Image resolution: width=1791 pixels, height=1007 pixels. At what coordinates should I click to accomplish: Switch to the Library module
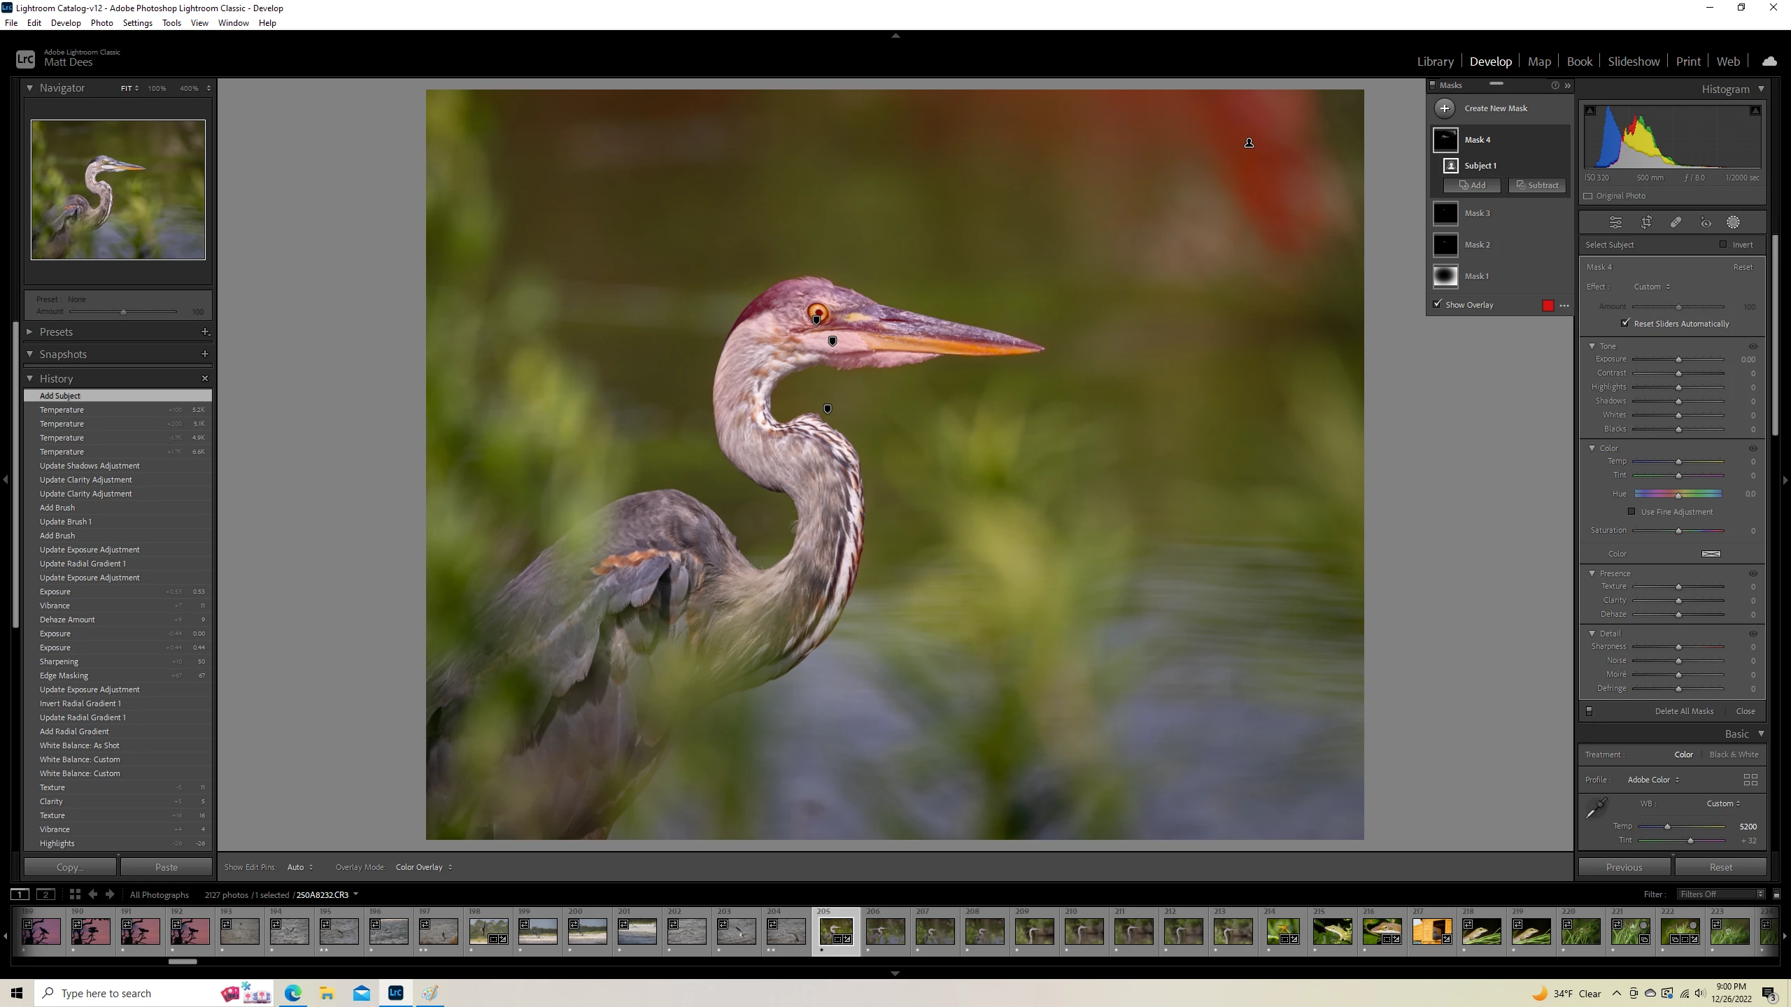pyautogui.click(x=1435, y=62)
